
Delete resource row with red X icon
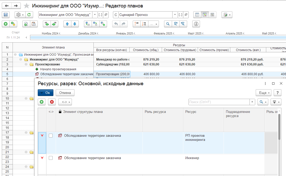point(52,102)
